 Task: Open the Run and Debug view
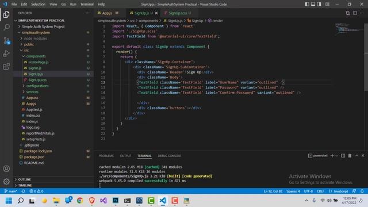[6, 53]
